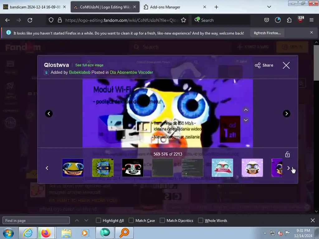319x239 pixels.
Task: Save page to Pocket
Action: pos(267,20)
